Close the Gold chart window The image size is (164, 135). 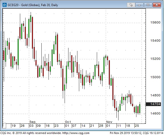pyautogui.click(x=157, y=5)
